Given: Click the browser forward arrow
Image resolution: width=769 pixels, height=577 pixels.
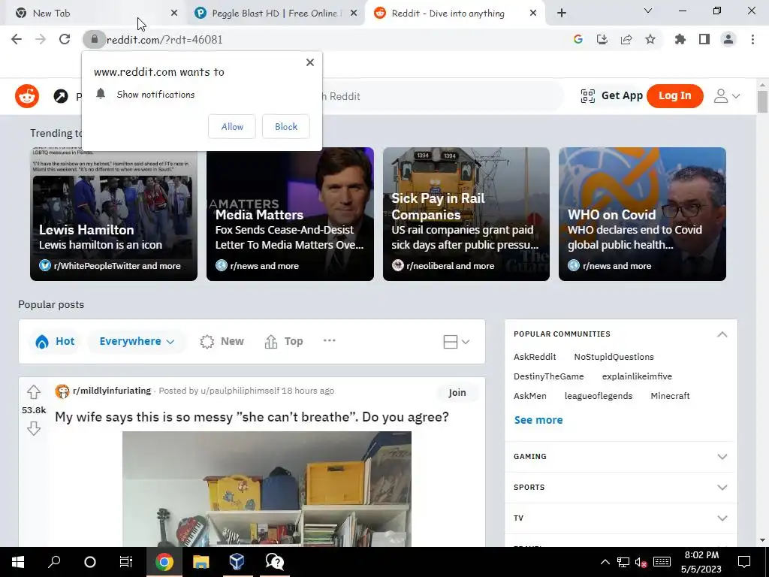Looking at the screenshot, I should pyautogui.click(x=41, y=39).
